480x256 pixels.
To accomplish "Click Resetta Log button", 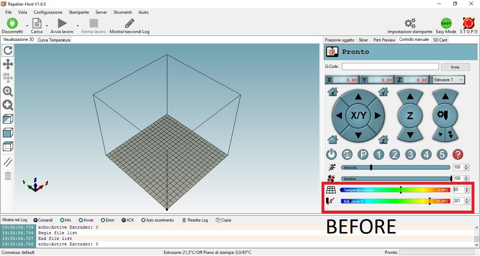I will 195,220.
